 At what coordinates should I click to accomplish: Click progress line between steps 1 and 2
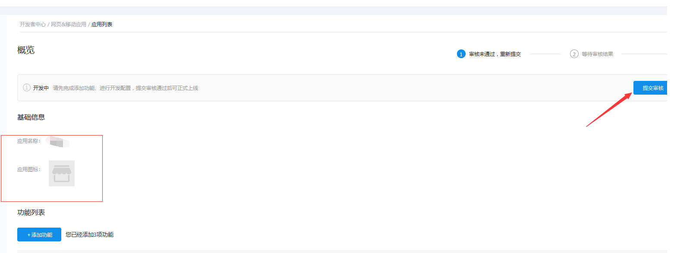(545, 54)
